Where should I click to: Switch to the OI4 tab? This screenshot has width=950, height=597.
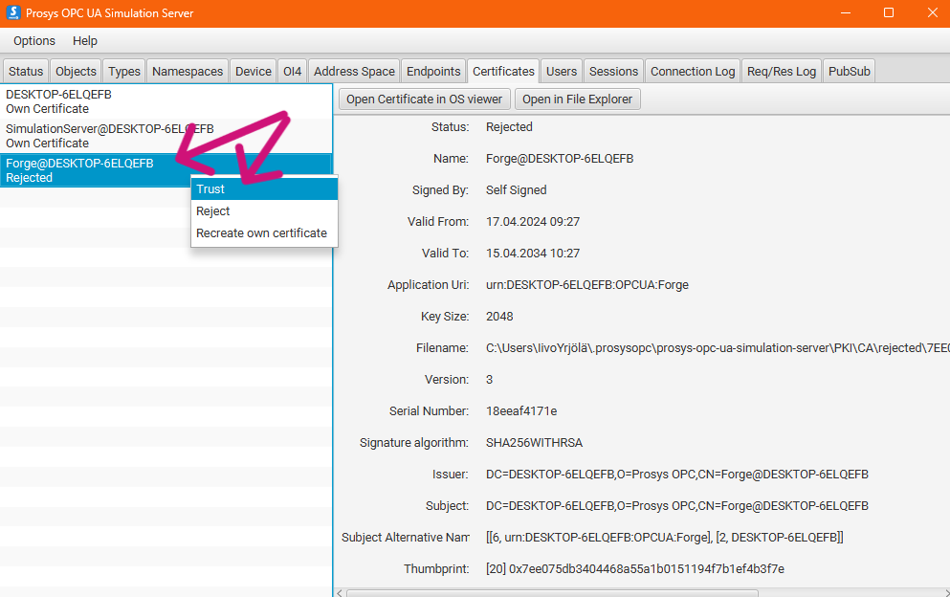(292, 72)
